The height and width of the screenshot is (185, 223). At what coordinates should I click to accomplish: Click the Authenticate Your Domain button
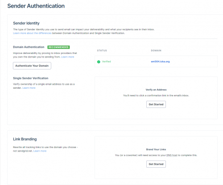coord(32,66)
